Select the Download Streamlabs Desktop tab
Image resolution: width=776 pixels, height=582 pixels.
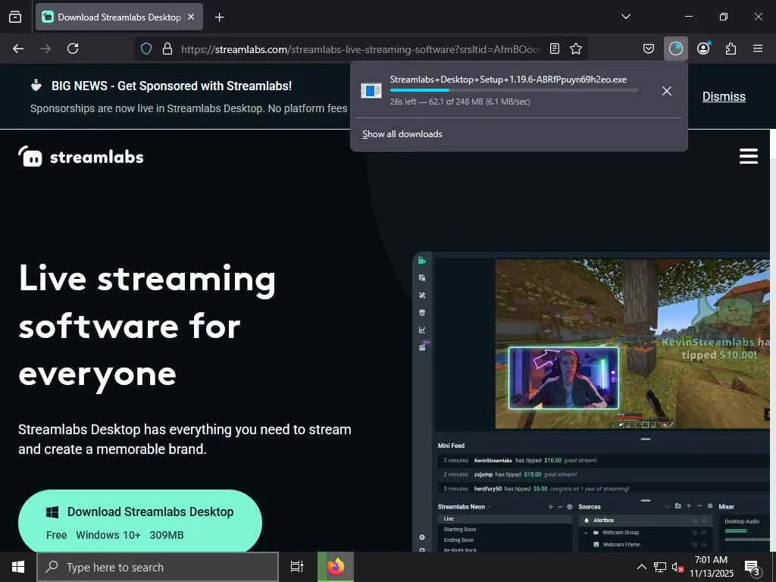119,17
